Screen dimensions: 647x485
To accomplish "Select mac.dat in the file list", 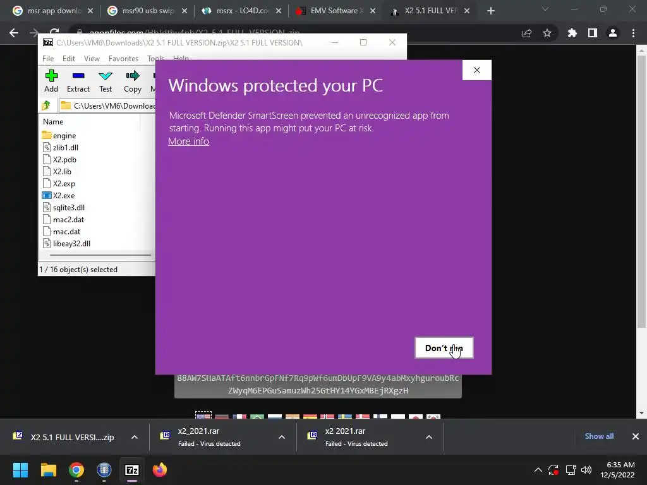I will point(61,231).
